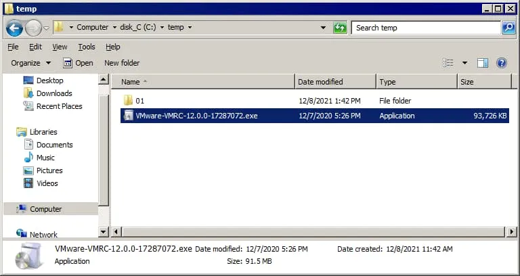Click the search magnifier icon

tap(508, 28)
